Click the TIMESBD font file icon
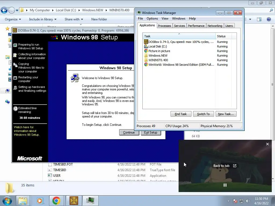The width and height of the screenshot is (275, 206). [x=50, y=170]
